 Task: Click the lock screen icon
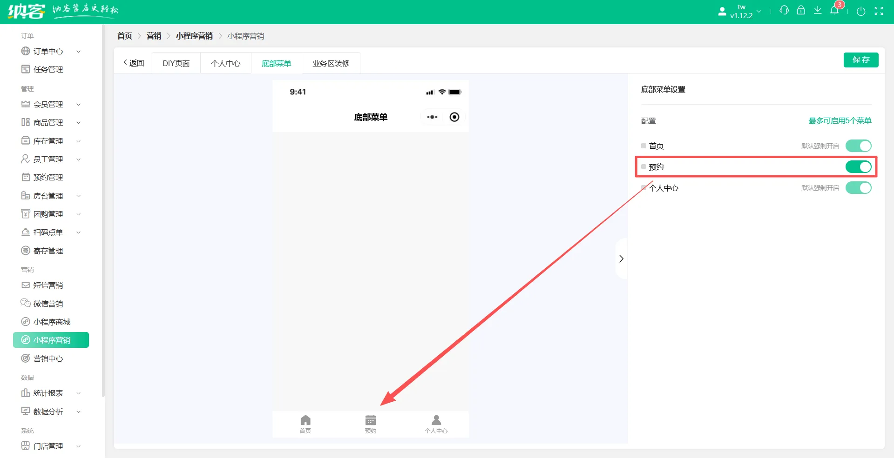[801, 10]
